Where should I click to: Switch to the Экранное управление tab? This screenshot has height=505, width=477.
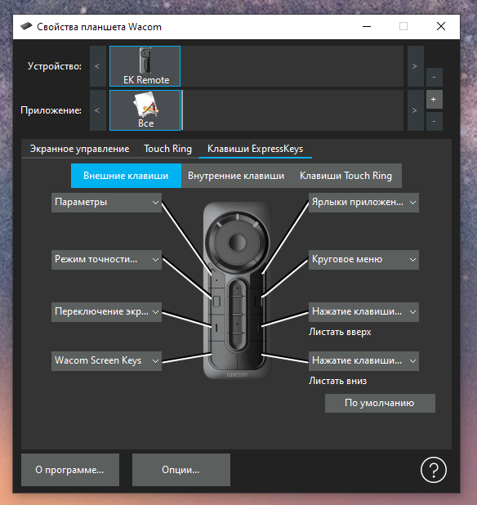click(x=79, y=149)
